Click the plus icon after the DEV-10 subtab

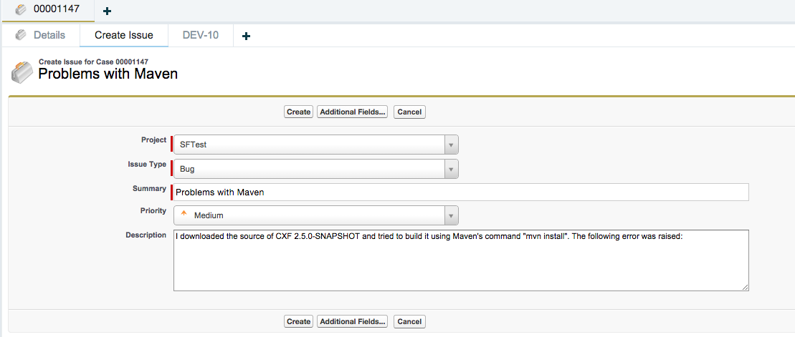(x=246, y=36)
